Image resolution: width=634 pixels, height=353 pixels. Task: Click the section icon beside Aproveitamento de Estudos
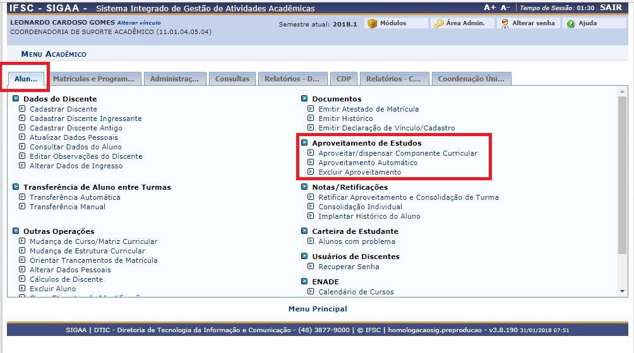point(304,143)
